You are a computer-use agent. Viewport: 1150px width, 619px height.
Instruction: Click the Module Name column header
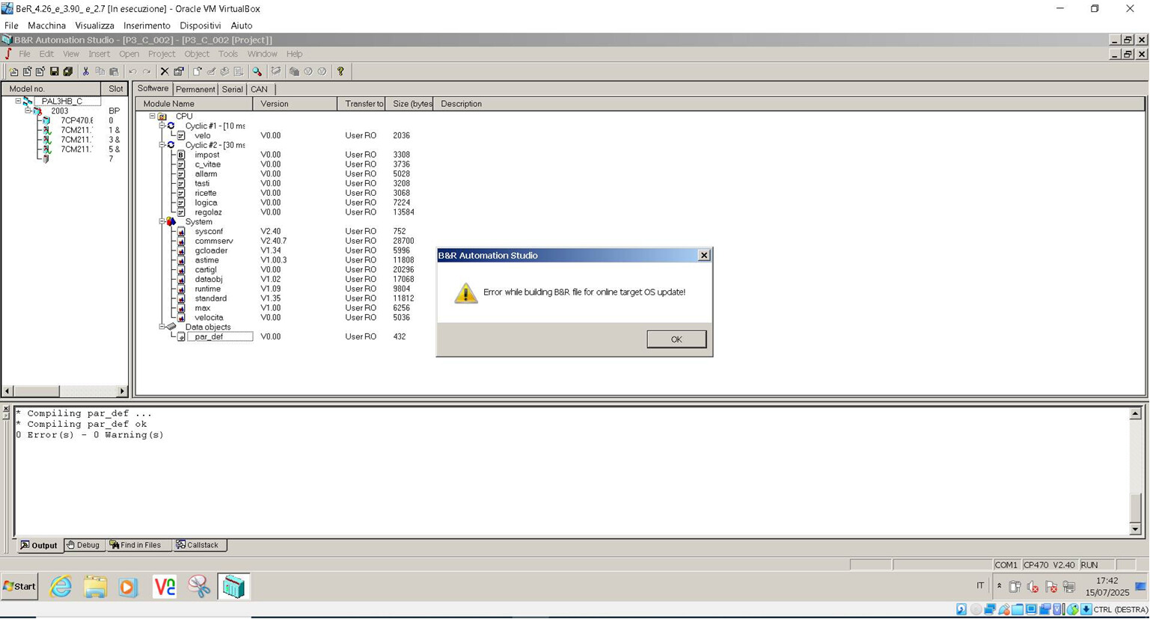[195, 104]
